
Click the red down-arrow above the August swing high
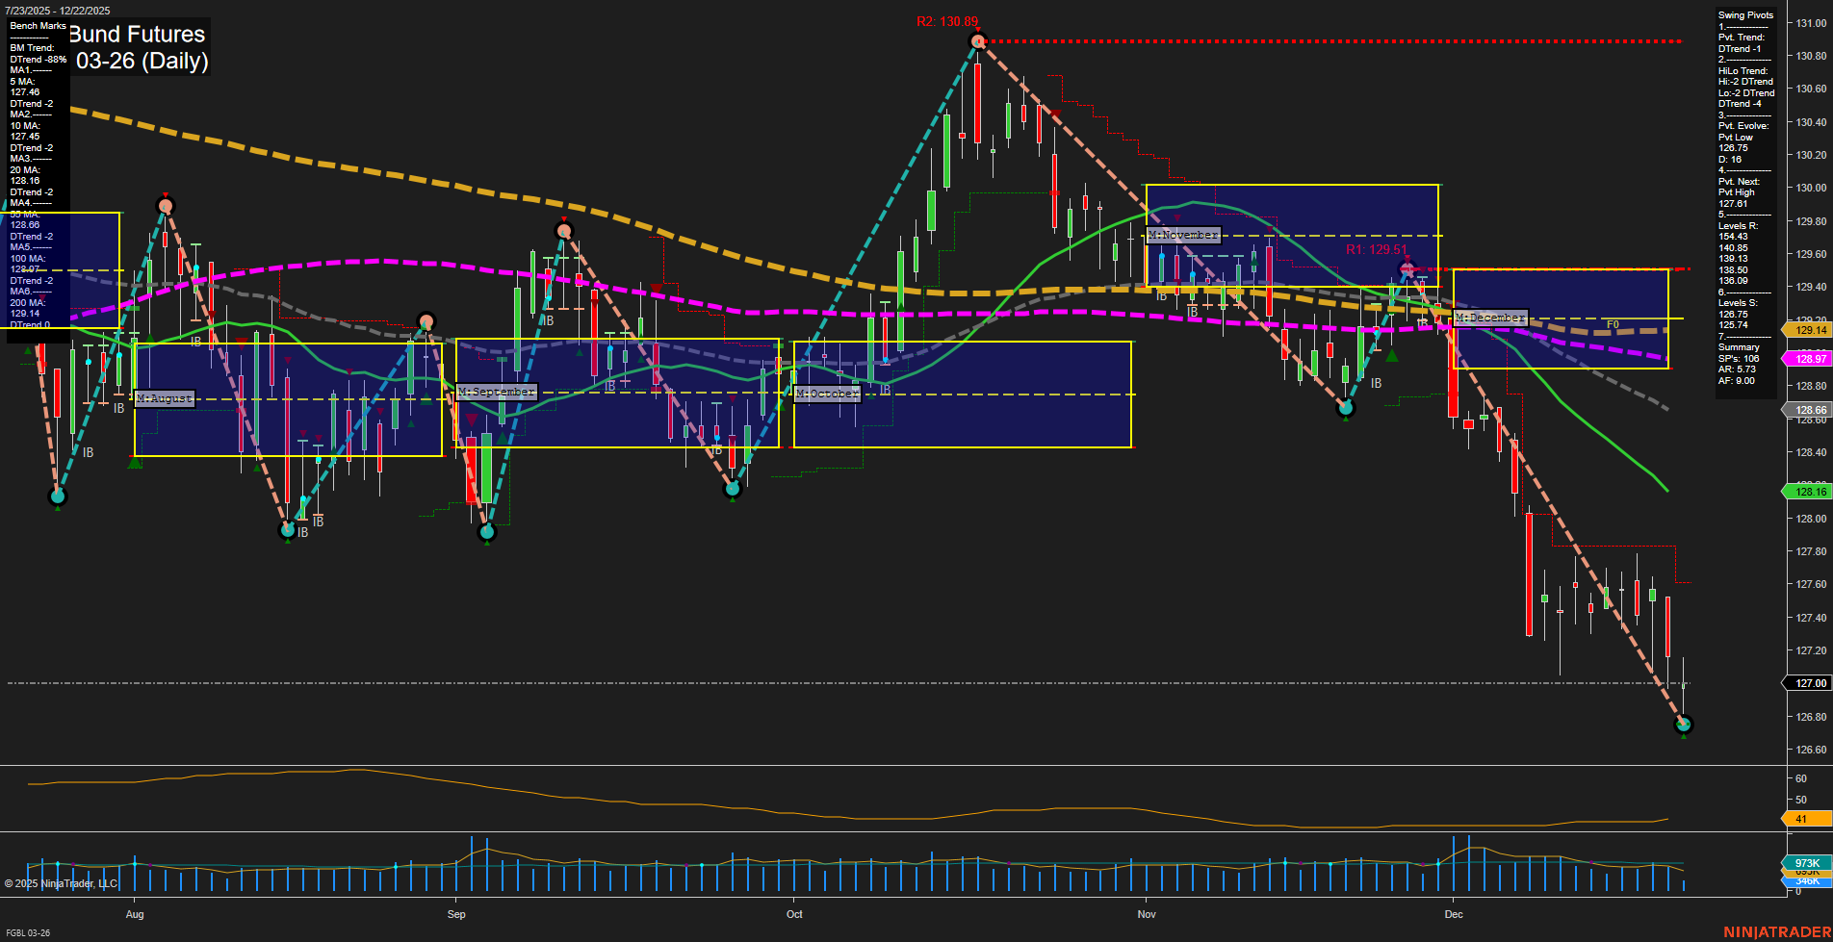(165, 193)
